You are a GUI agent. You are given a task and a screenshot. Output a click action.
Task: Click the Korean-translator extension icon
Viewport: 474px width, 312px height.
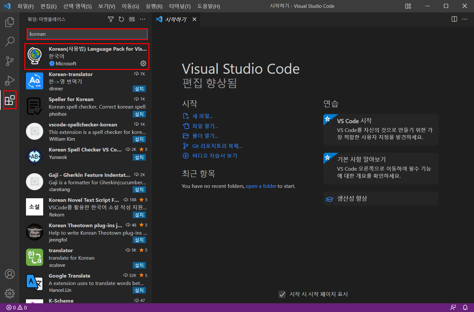(x=34, y=81)
